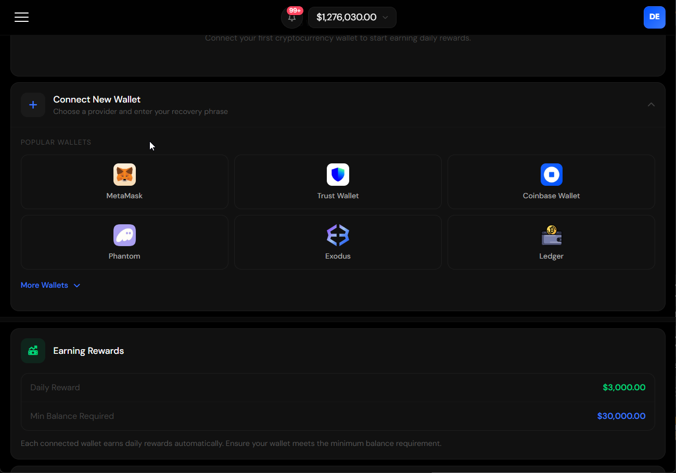Choose the Trust Wallet shield icon
Viewport: 676px width, 473px height.
coord(338,175)
